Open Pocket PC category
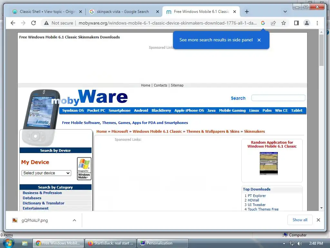Viewport: 330px width, 248px height. click(96, 110)
